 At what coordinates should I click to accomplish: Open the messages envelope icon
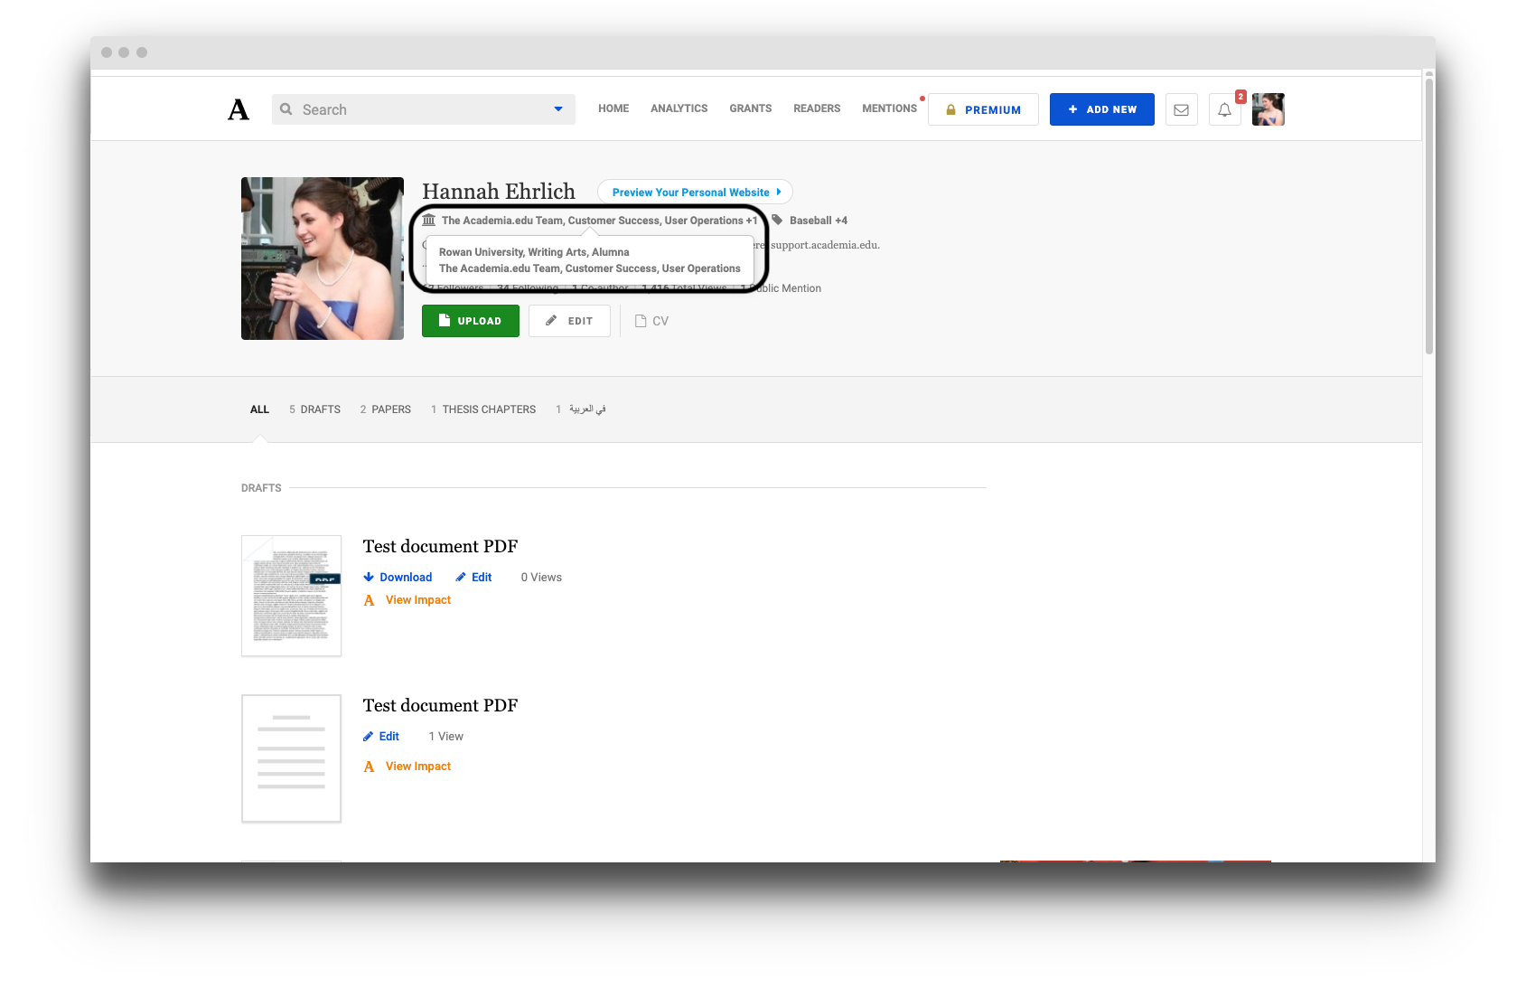1181,109
